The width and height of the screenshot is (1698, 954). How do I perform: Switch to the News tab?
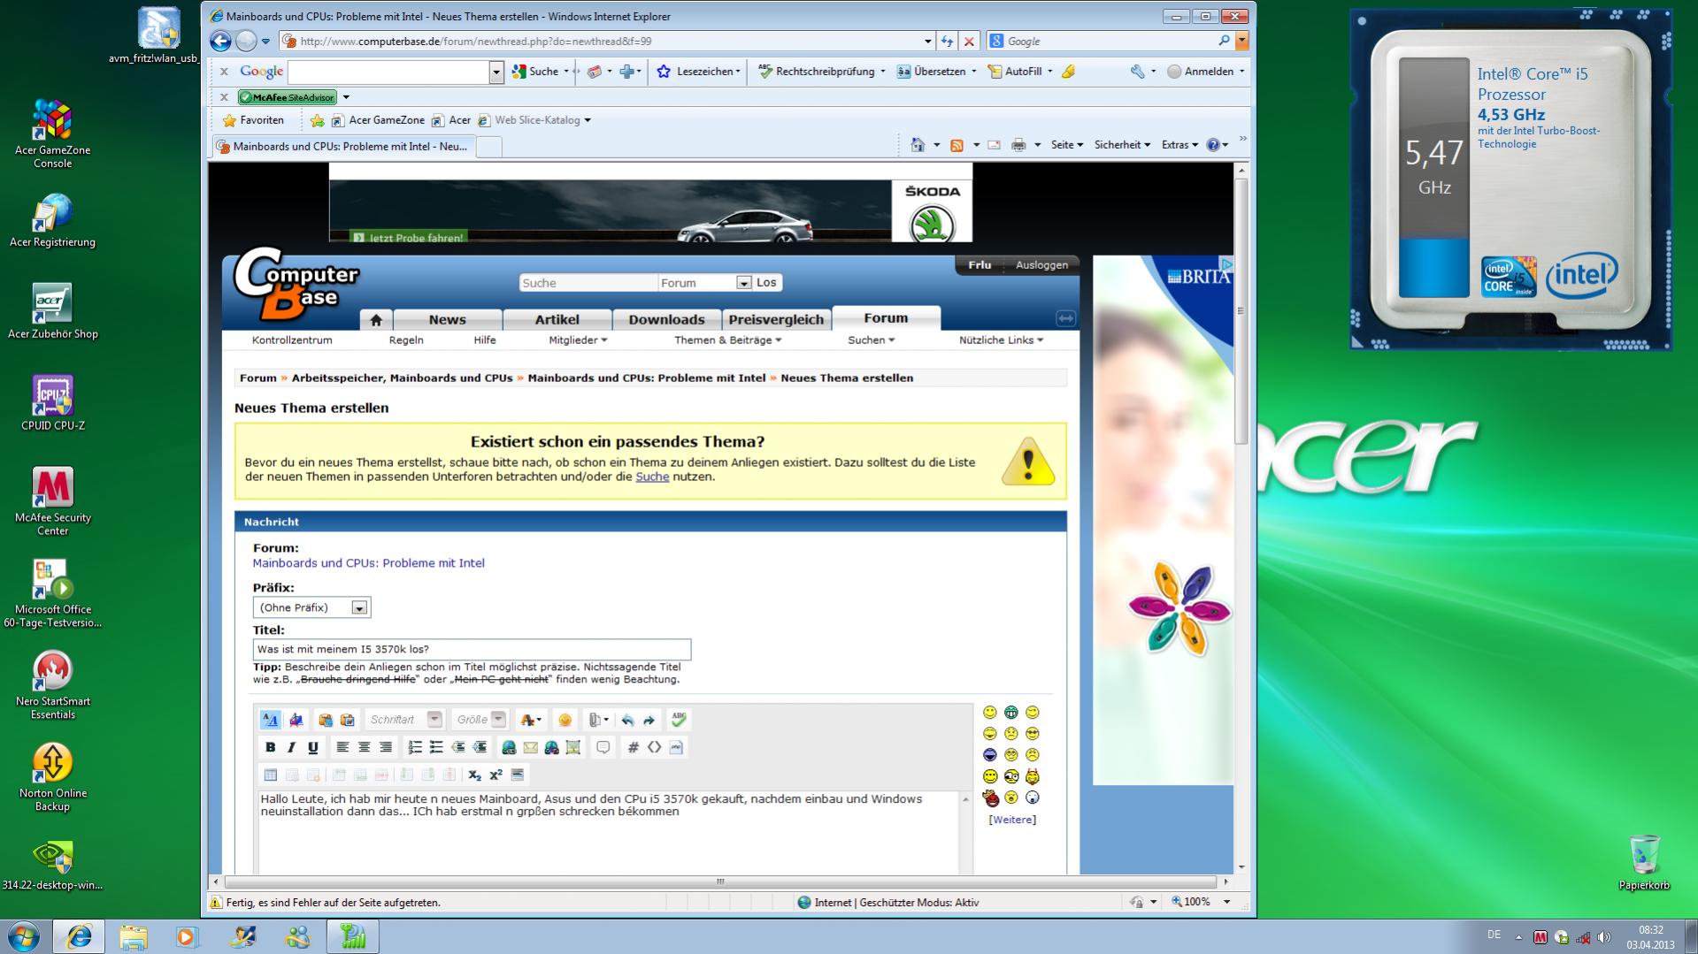(447, 320)
